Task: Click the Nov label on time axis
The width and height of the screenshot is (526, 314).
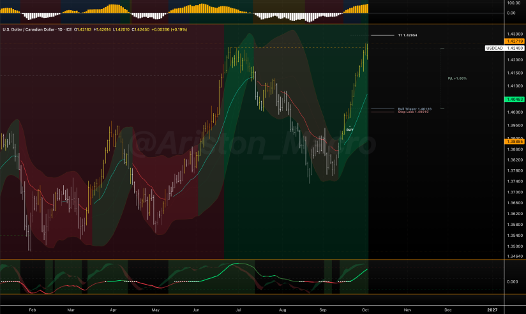Action: point(407,310)
